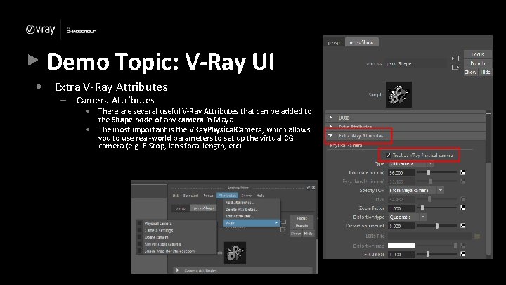Image resolution: width=506 pixels, height=285 pixels.
Task: Click the map button for Film gate
Action: [462, 172]
